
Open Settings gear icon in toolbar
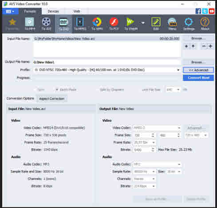[189, 24]
